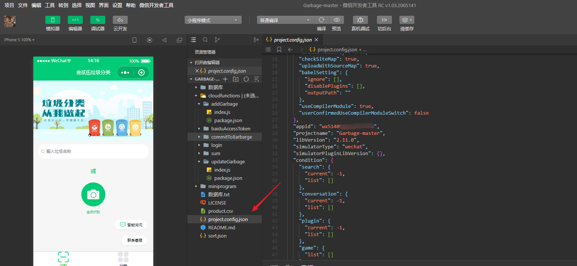The height and width of the screenshot is (266, 577).
Task: Click the editor toggle outline icon
Action: point(268,49)
